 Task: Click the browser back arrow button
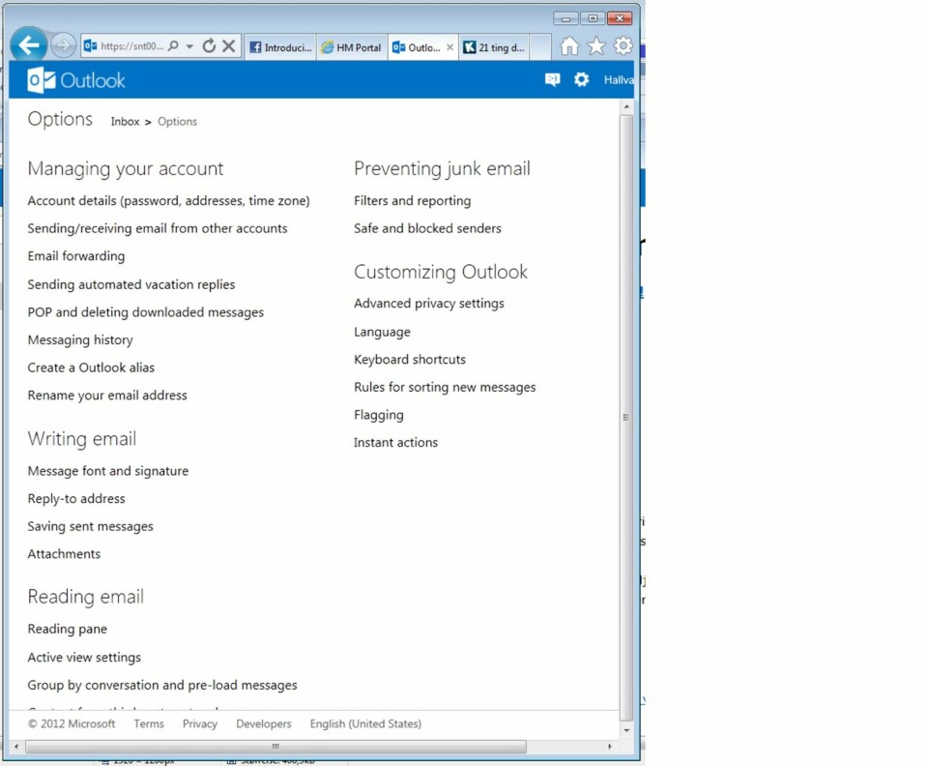pyautogui.click(x=29, y=44)
